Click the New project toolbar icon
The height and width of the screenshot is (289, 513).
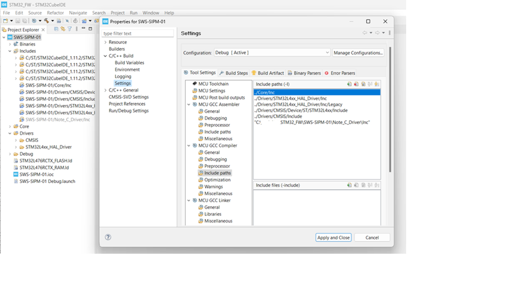[x=5, y=21]
